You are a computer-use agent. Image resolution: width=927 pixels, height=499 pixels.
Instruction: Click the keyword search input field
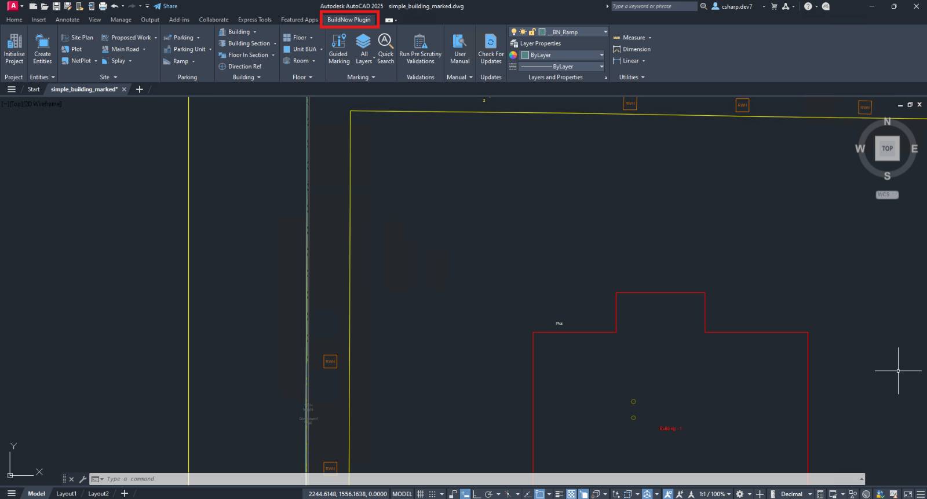click(x=654, y=6)
